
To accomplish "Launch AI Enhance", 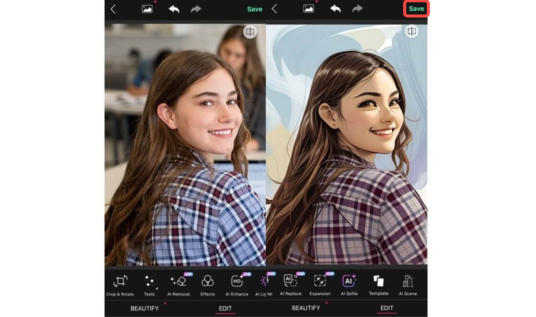I will [236, 284].
